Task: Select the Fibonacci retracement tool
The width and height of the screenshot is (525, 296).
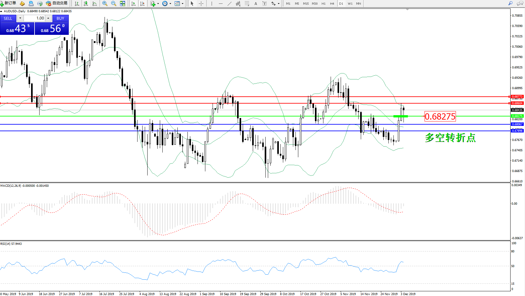Action: point(247,3)
